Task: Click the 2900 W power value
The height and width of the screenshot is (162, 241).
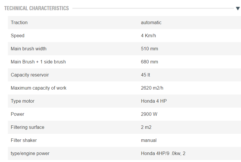Action: (x=149, y=114)
